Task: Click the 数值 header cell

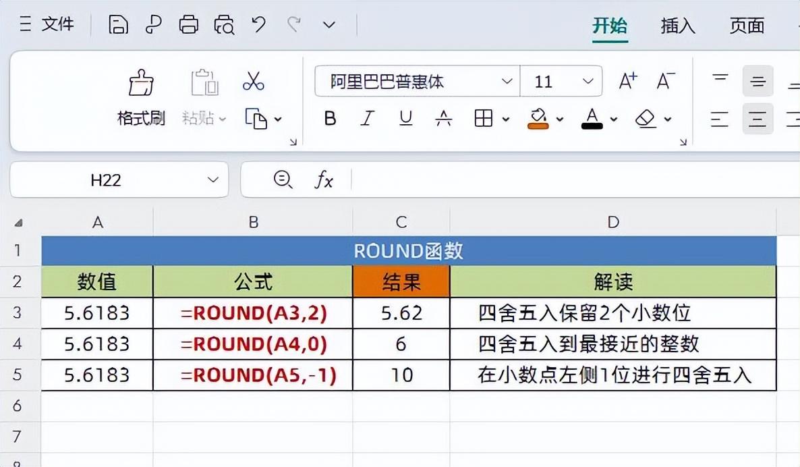Action: tap(97, 281)
